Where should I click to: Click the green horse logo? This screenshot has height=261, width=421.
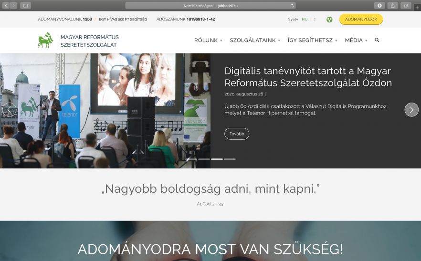pos(45,40)
